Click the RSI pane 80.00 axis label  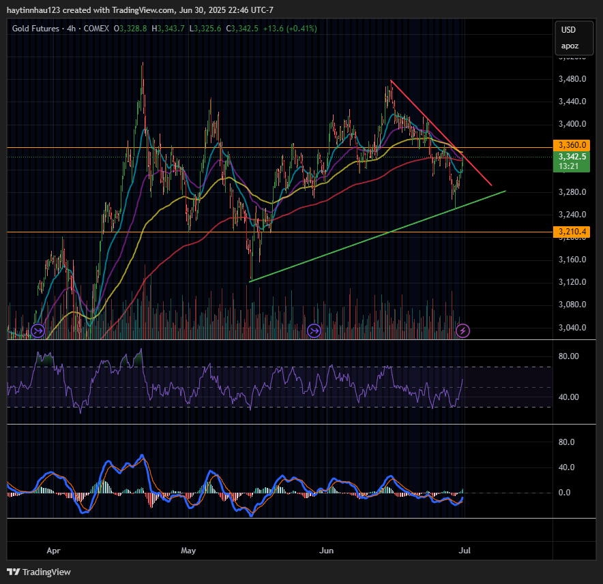569,356
